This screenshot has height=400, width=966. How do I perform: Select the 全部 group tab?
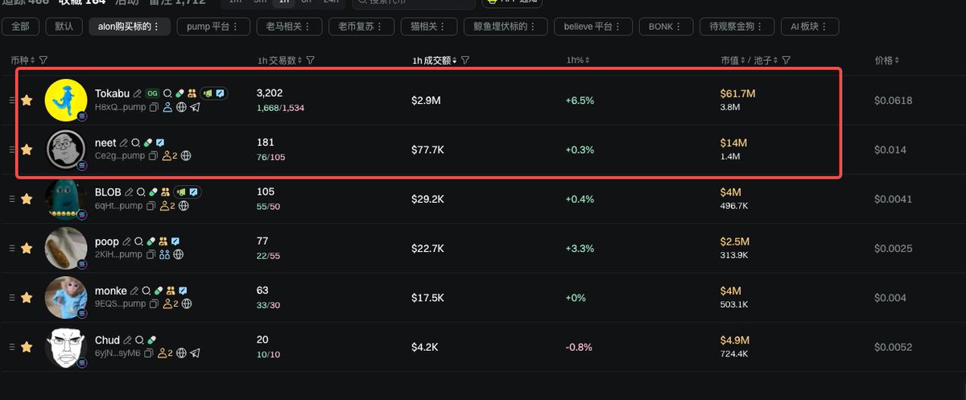(x=21, y=27)
